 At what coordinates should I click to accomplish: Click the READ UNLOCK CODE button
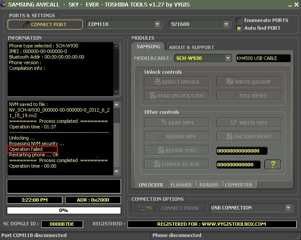click(x=177, y=96)
